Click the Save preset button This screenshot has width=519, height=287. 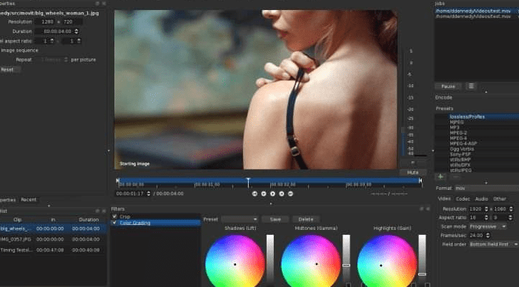point(275,219)
